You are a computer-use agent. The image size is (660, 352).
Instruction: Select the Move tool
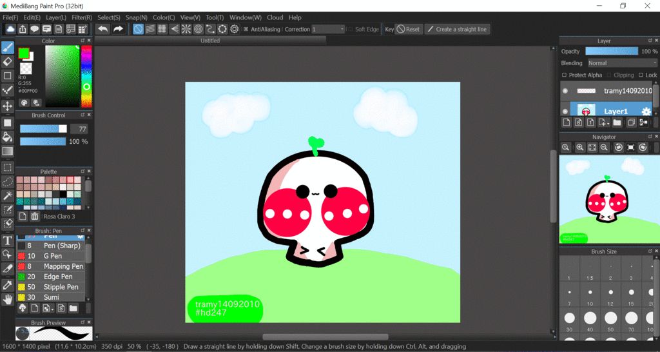click(x=8, y=106)
